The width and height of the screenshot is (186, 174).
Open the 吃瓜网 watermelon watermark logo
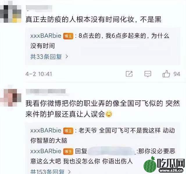pos(164,165)
